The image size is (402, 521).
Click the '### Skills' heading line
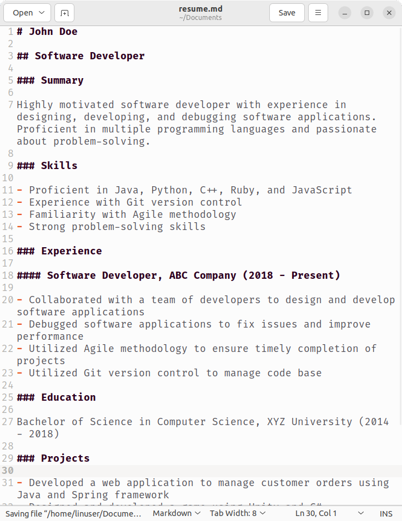(47, 166)
